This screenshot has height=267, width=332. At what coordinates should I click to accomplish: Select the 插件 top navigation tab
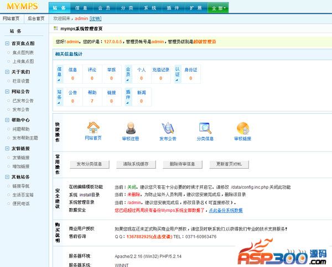172,8
